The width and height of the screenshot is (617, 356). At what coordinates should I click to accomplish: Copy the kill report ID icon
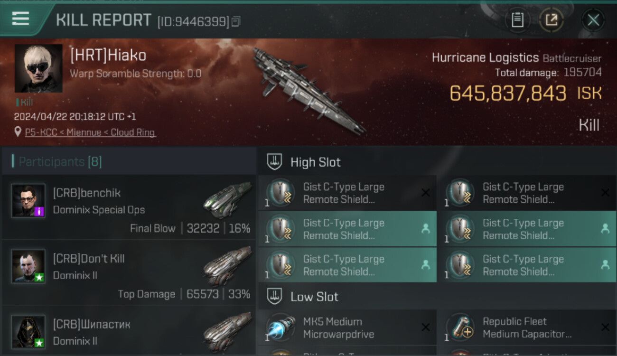[x=236, y=21]
